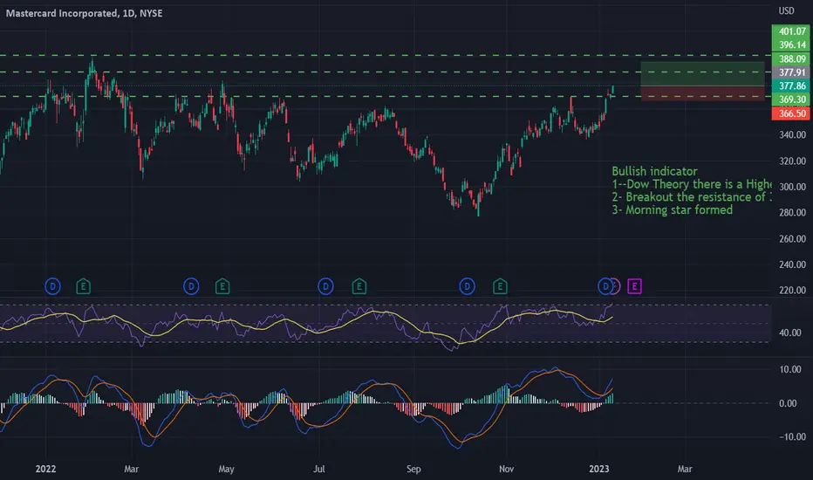Click the gray 377.91 price label
The height and width of the screenshot is (480, 813).
[x=791, y=72]
